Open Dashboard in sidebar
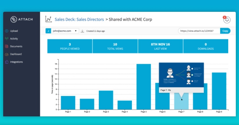239x125 pixels. click(16, 54)
